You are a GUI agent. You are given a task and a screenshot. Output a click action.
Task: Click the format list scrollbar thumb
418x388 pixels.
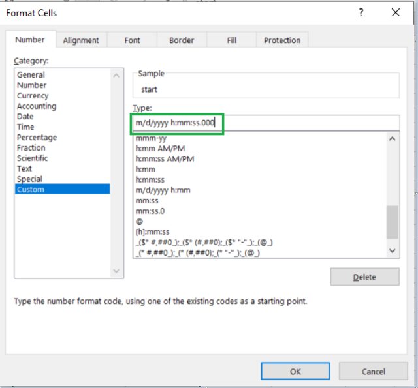(x=392, y=222)
